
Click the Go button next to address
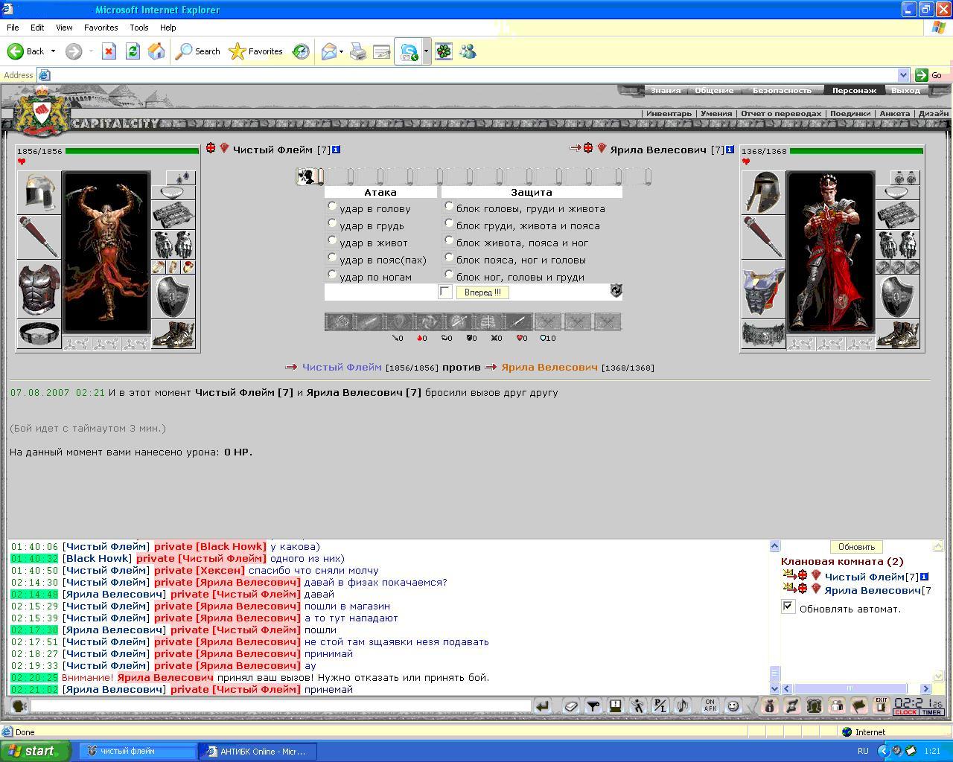coord(929,75)
